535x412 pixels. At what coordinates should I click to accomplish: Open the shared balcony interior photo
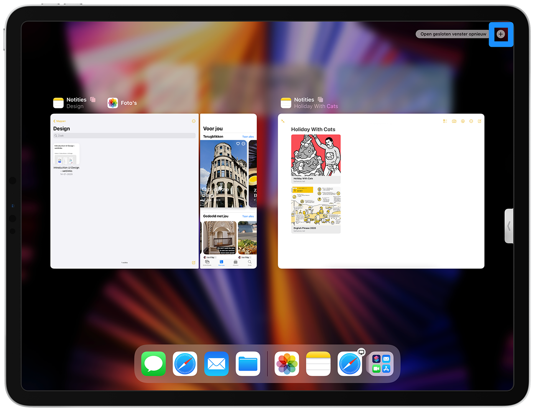click(x=220, y=238)
